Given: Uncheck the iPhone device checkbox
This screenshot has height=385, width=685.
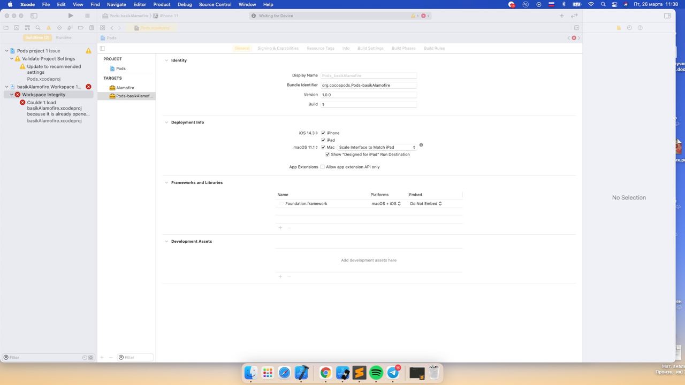Looking at the screenshot, I should pyautogui.click(x=323, y=133).
